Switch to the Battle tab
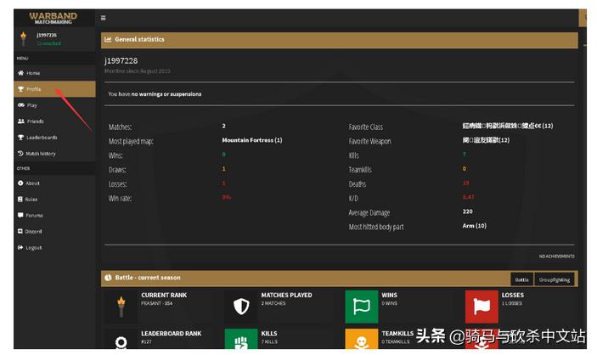The image size is (597, 355). pos(522,279)
